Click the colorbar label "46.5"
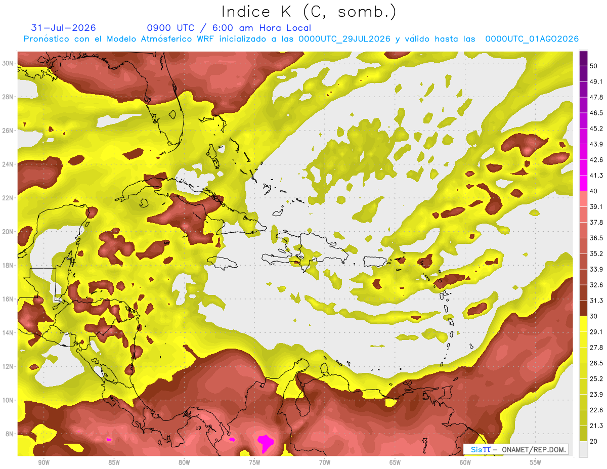This screenshot has height=469, width=607. [596, 113]
